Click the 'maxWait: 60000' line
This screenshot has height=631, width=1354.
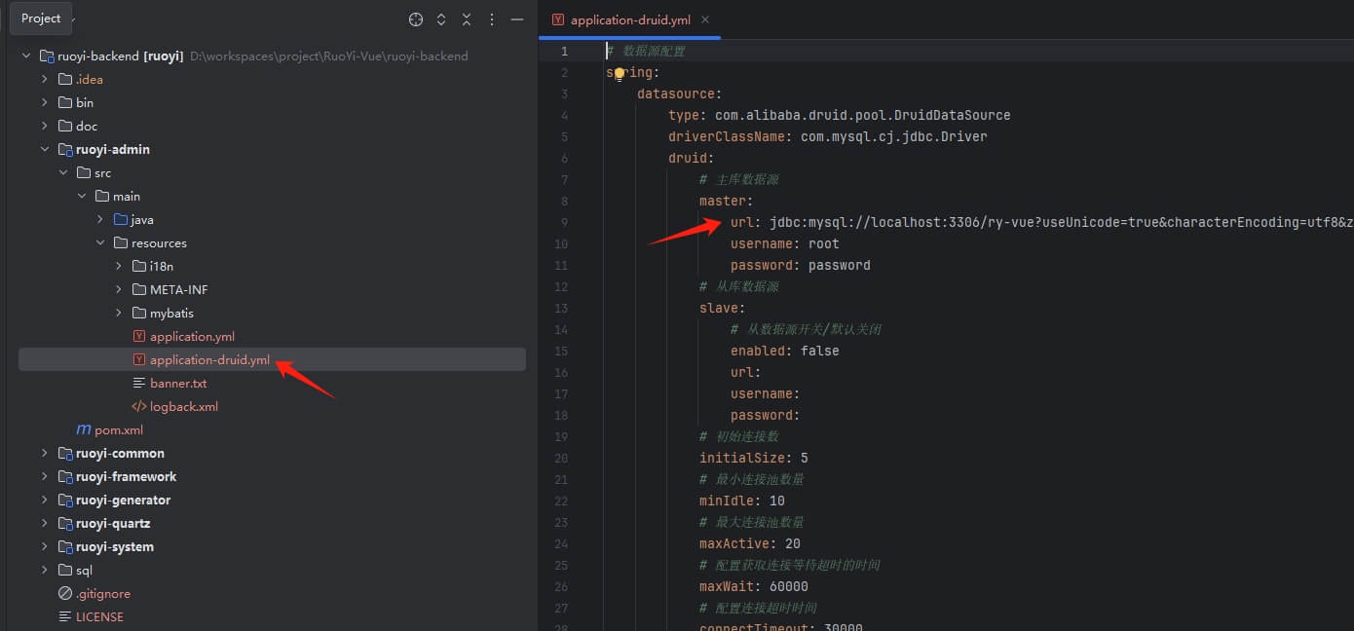point(754,586)
